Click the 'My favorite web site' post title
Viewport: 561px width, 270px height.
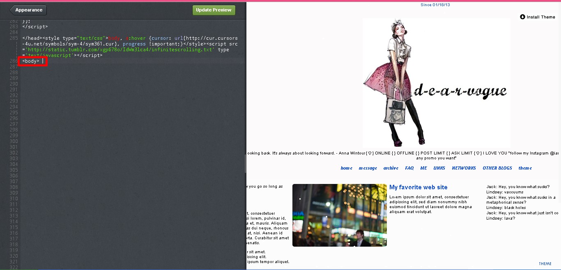[418, 187]
